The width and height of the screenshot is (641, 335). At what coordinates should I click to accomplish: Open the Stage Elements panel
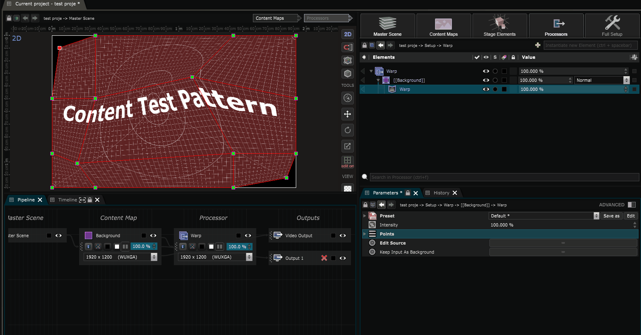click(499, 26)
